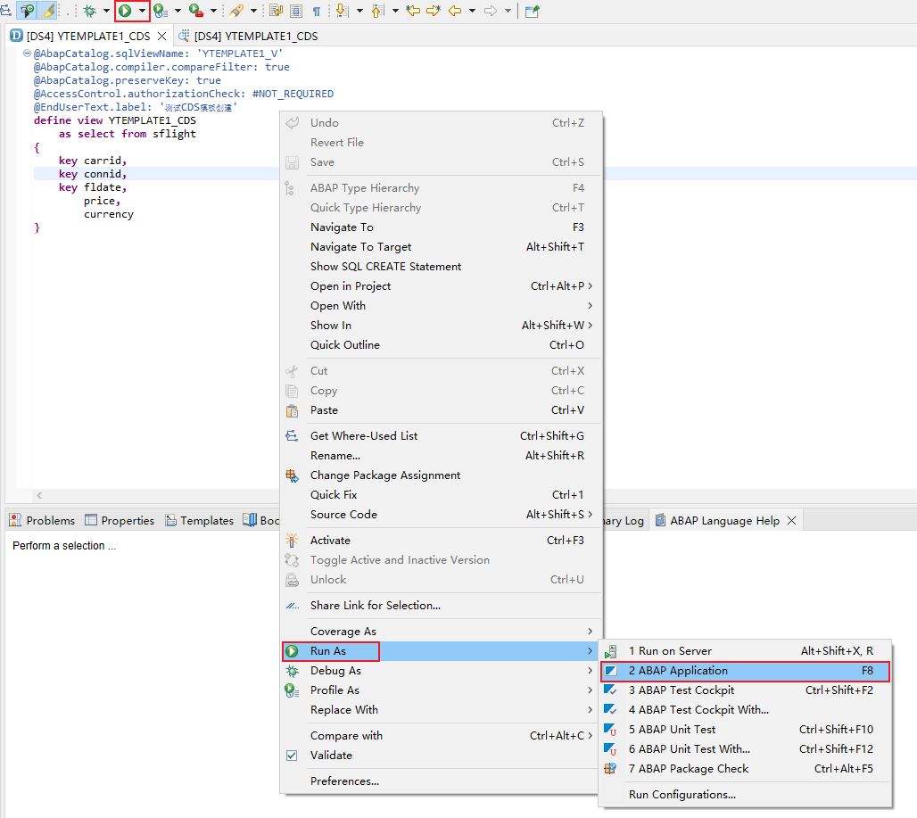Collapse the code fold marker at line one

(27, 54)
